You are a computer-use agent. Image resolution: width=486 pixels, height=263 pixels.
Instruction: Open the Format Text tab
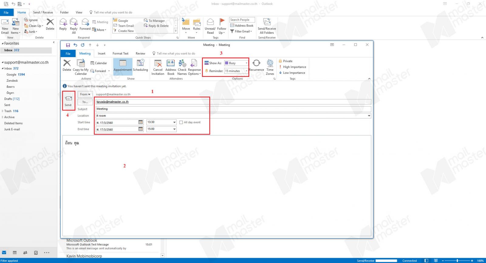(x=120, y=53)
